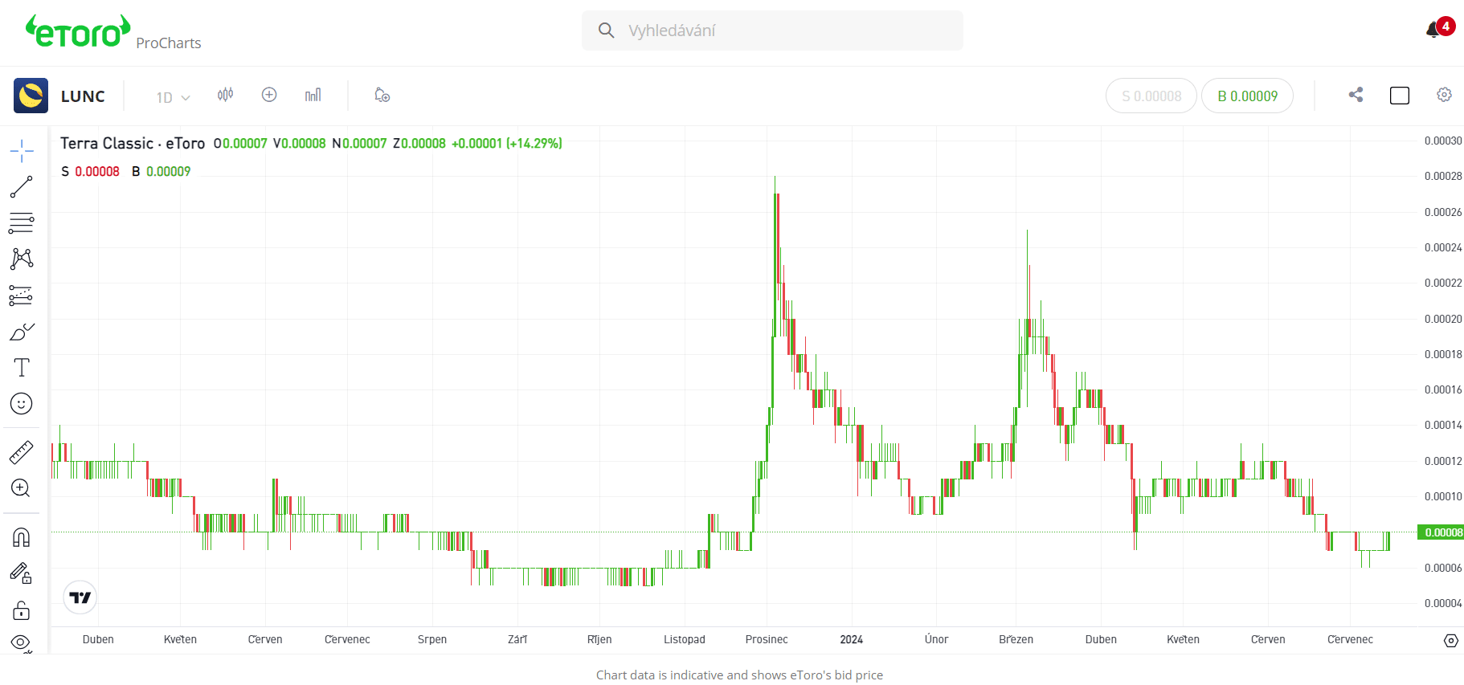Click the Únor date label
This screenshot has width=1464, height=685.
point(936,639)
